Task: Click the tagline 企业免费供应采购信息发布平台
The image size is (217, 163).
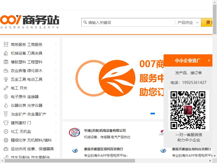Action: pyautogui.click(x=30, y=27)
